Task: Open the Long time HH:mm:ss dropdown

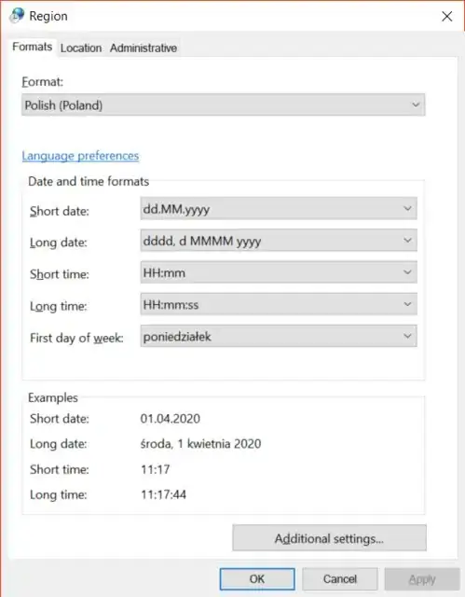Action: pyautogui.click(x=279, y=304)
